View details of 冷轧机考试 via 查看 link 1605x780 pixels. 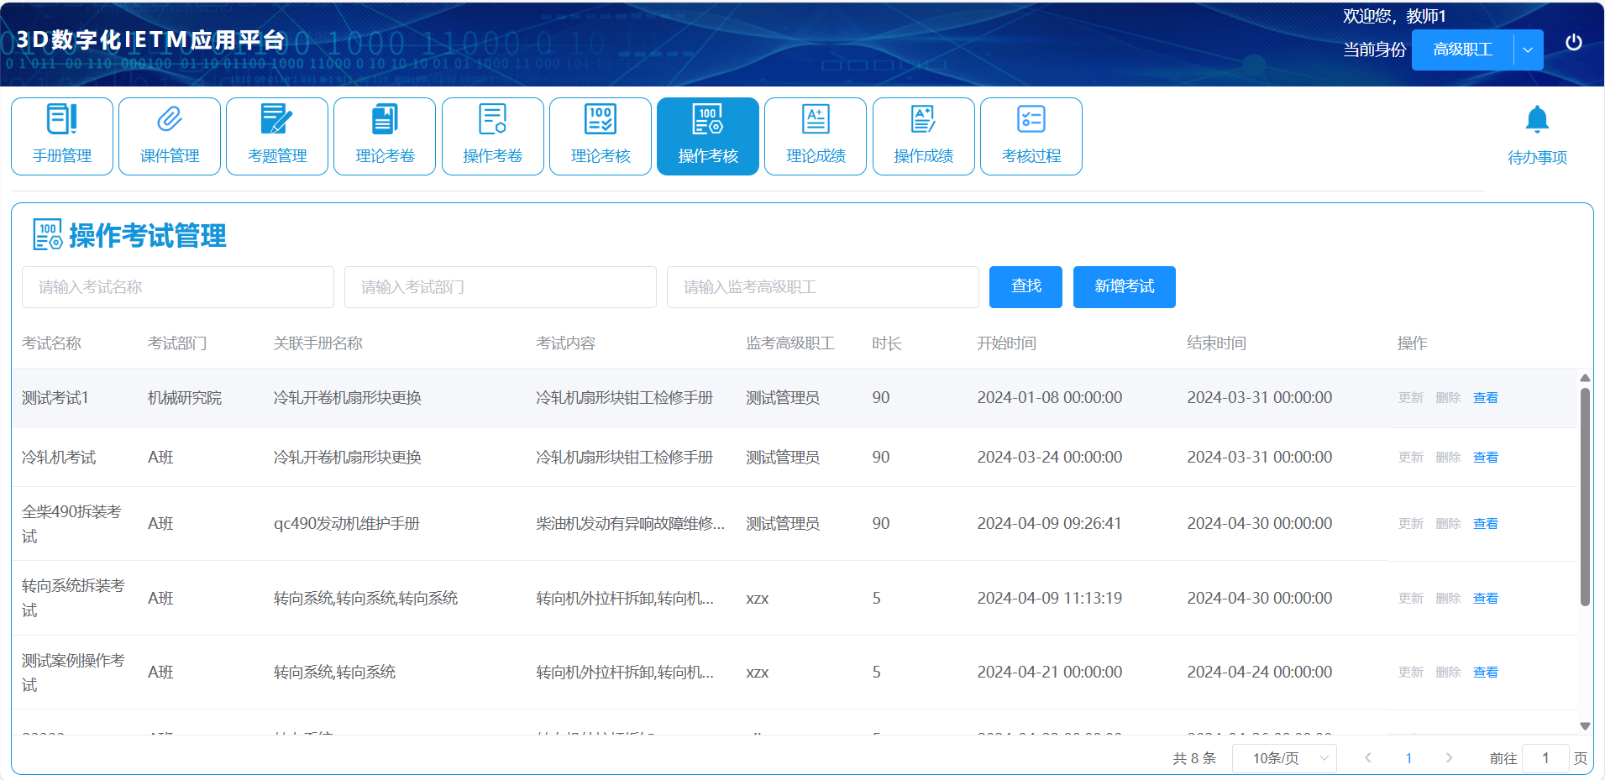pyautogui.click(x=1485, y=458)
